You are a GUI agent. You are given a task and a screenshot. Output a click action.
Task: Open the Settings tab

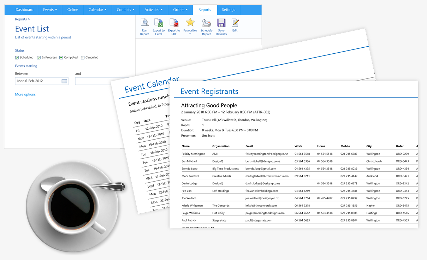[x=229, y=10]
